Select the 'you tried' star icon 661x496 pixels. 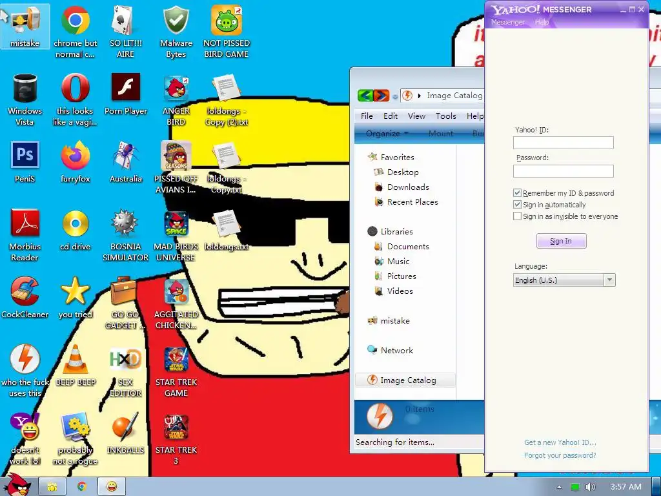(x=75, y=298)
